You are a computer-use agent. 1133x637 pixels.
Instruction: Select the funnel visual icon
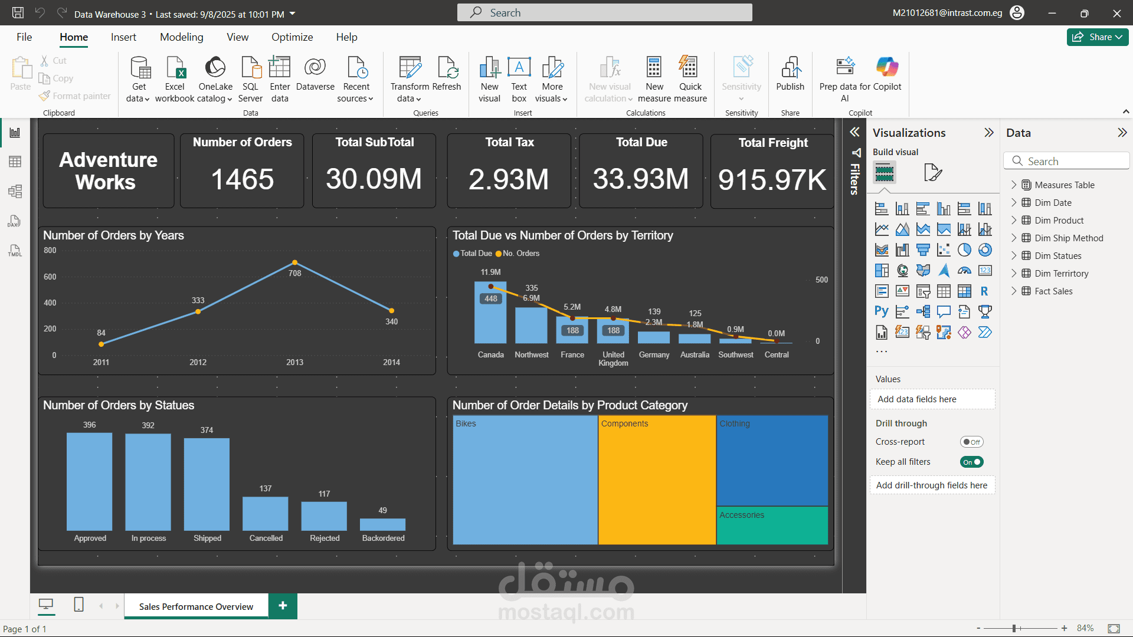pyautogui.click(x=923, y=250)
